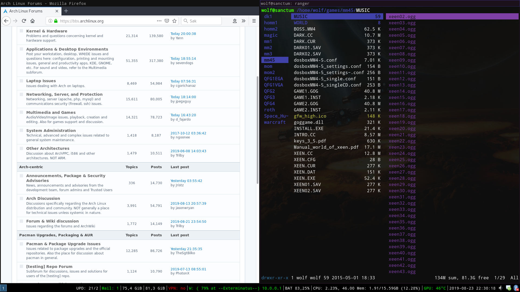
Task: Click the Kernel & Hardware status icon
Action: 21,31
